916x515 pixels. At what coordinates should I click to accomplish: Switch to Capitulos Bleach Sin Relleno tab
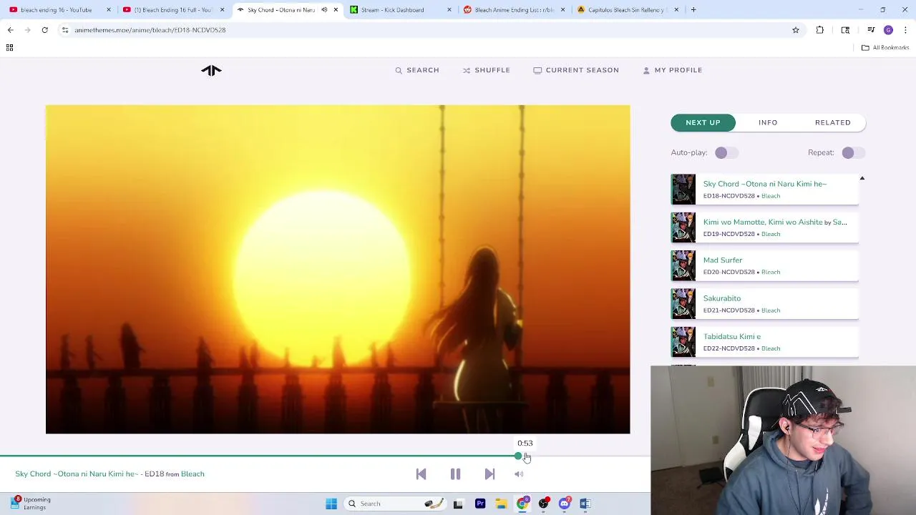click(628, 10)
